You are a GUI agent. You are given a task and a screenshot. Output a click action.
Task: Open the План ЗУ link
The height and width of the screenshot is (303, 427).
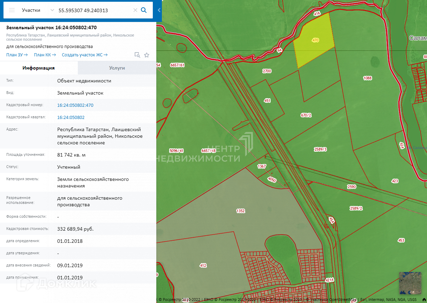(x=17, y=55)
